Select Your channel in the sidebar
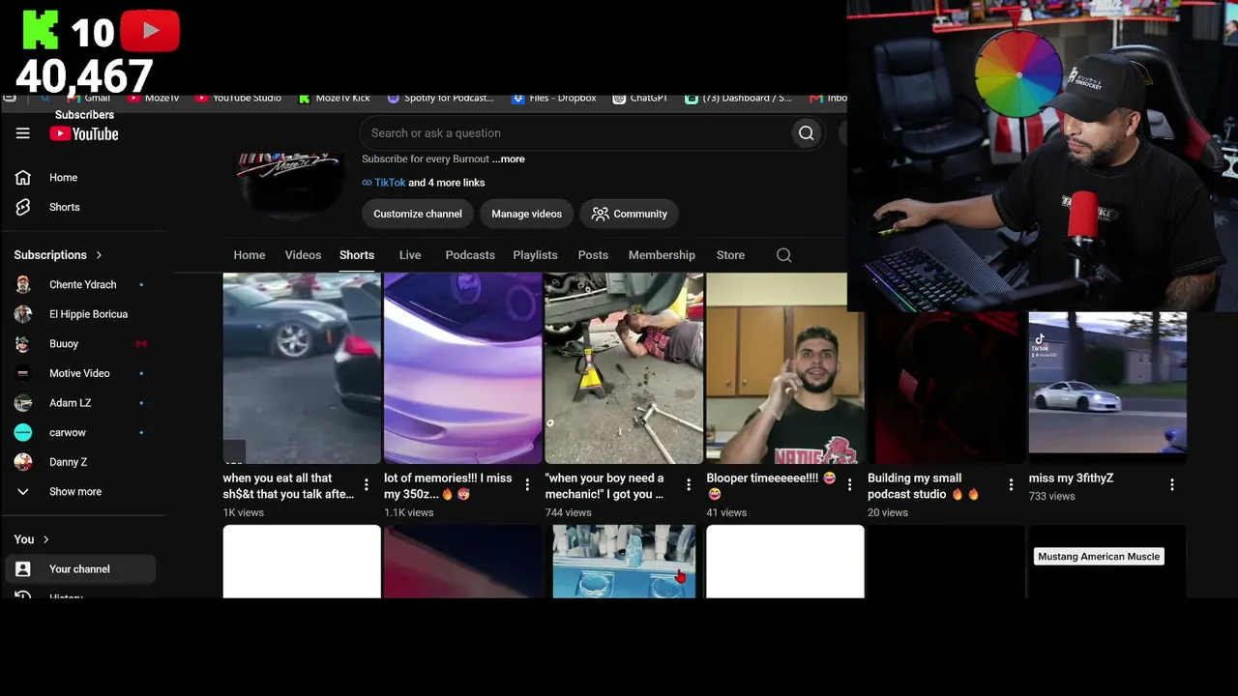1238x696 pixels. (x=81, y=569)
